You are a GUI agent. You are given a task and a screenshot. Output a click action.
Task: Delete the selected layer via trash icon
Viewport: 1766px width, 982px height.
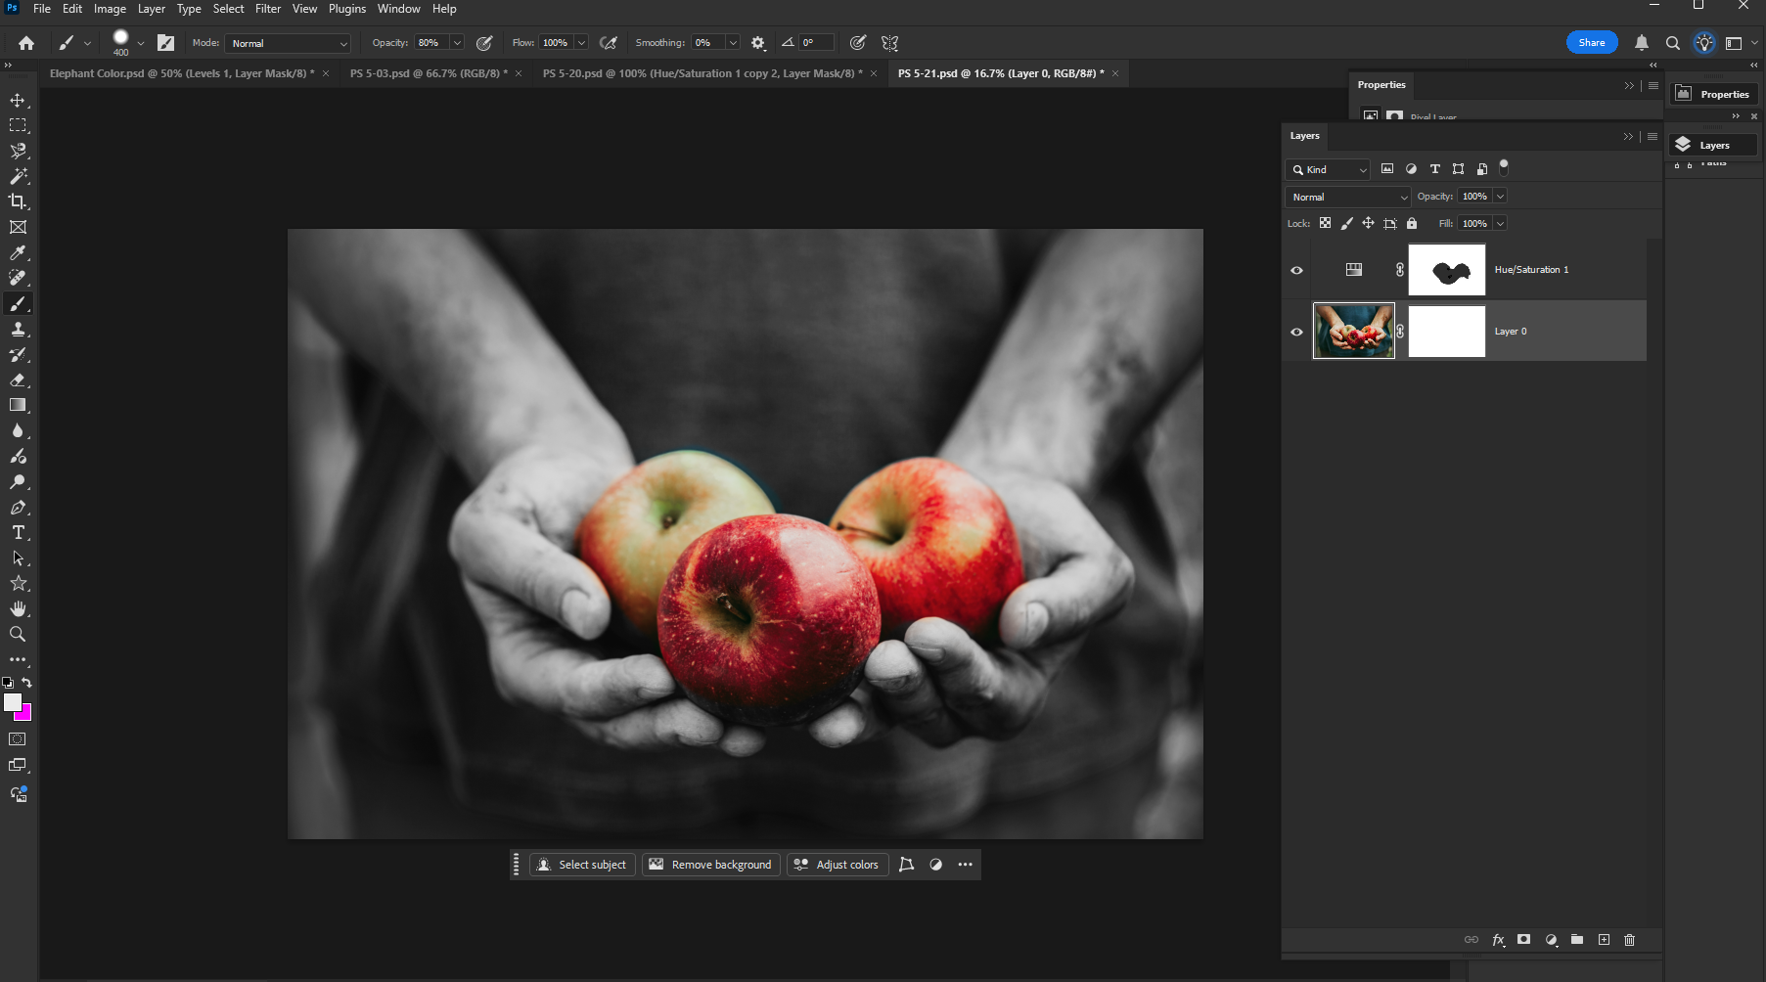click(x=1630, y=940)
